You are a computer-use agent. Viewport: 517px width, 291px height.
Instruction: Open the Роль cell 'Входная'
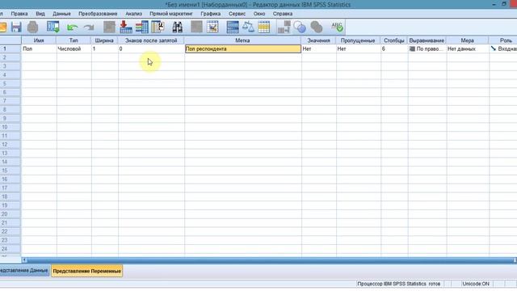click(503, 48)
